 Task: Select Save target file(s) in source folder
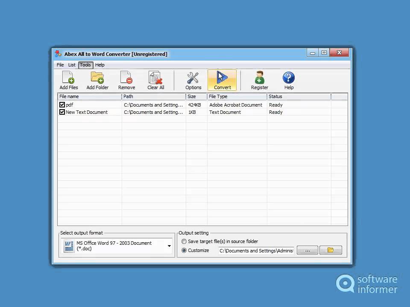click(x=184, y=241)
